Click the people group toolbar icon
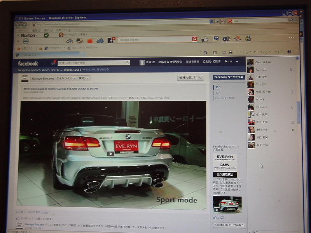The image size is (311, 233). point(248,38)
